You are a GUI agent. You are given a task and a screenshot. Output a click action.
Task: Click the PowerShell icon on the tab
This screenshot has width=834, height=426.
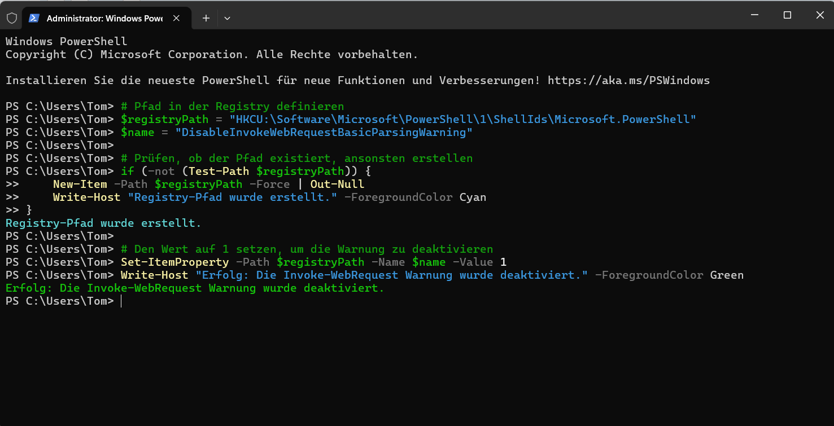34,18
